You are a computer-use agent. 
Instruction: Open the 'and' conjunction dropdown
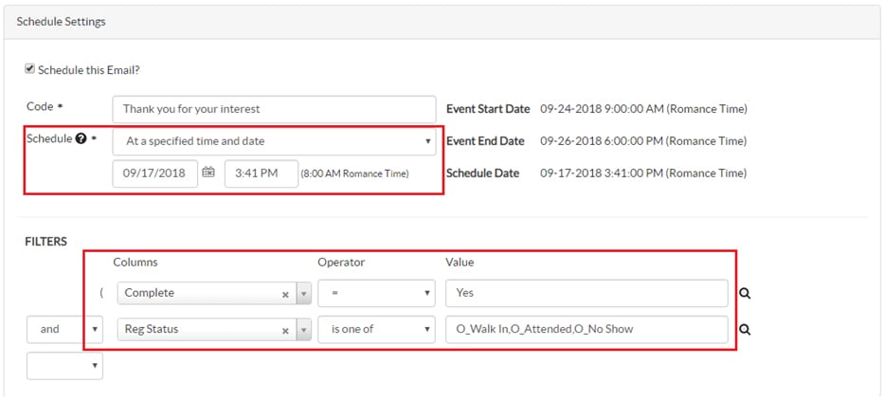point(64,330)
